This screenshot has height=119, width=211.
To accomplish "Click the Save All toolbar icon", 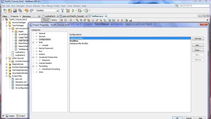I will (20, 11).
